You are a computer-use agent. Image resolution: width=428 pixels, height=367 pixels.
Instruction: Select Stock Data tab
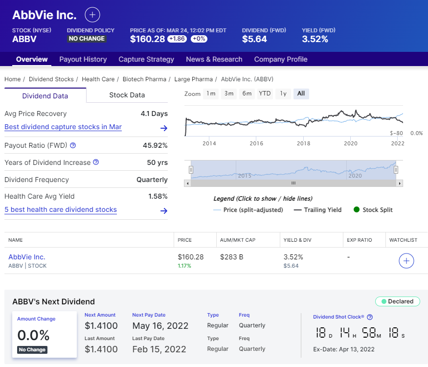127,95
